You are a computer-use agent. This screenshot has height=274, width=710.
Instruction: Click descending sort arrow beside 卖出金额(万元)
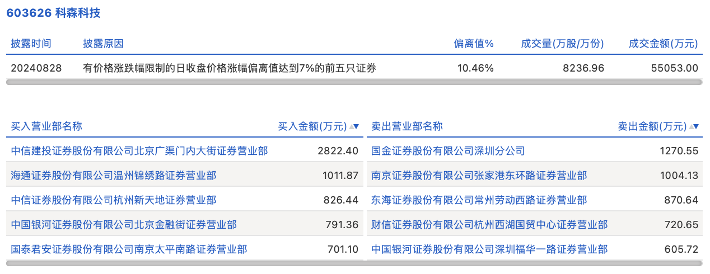click(696, 126)
